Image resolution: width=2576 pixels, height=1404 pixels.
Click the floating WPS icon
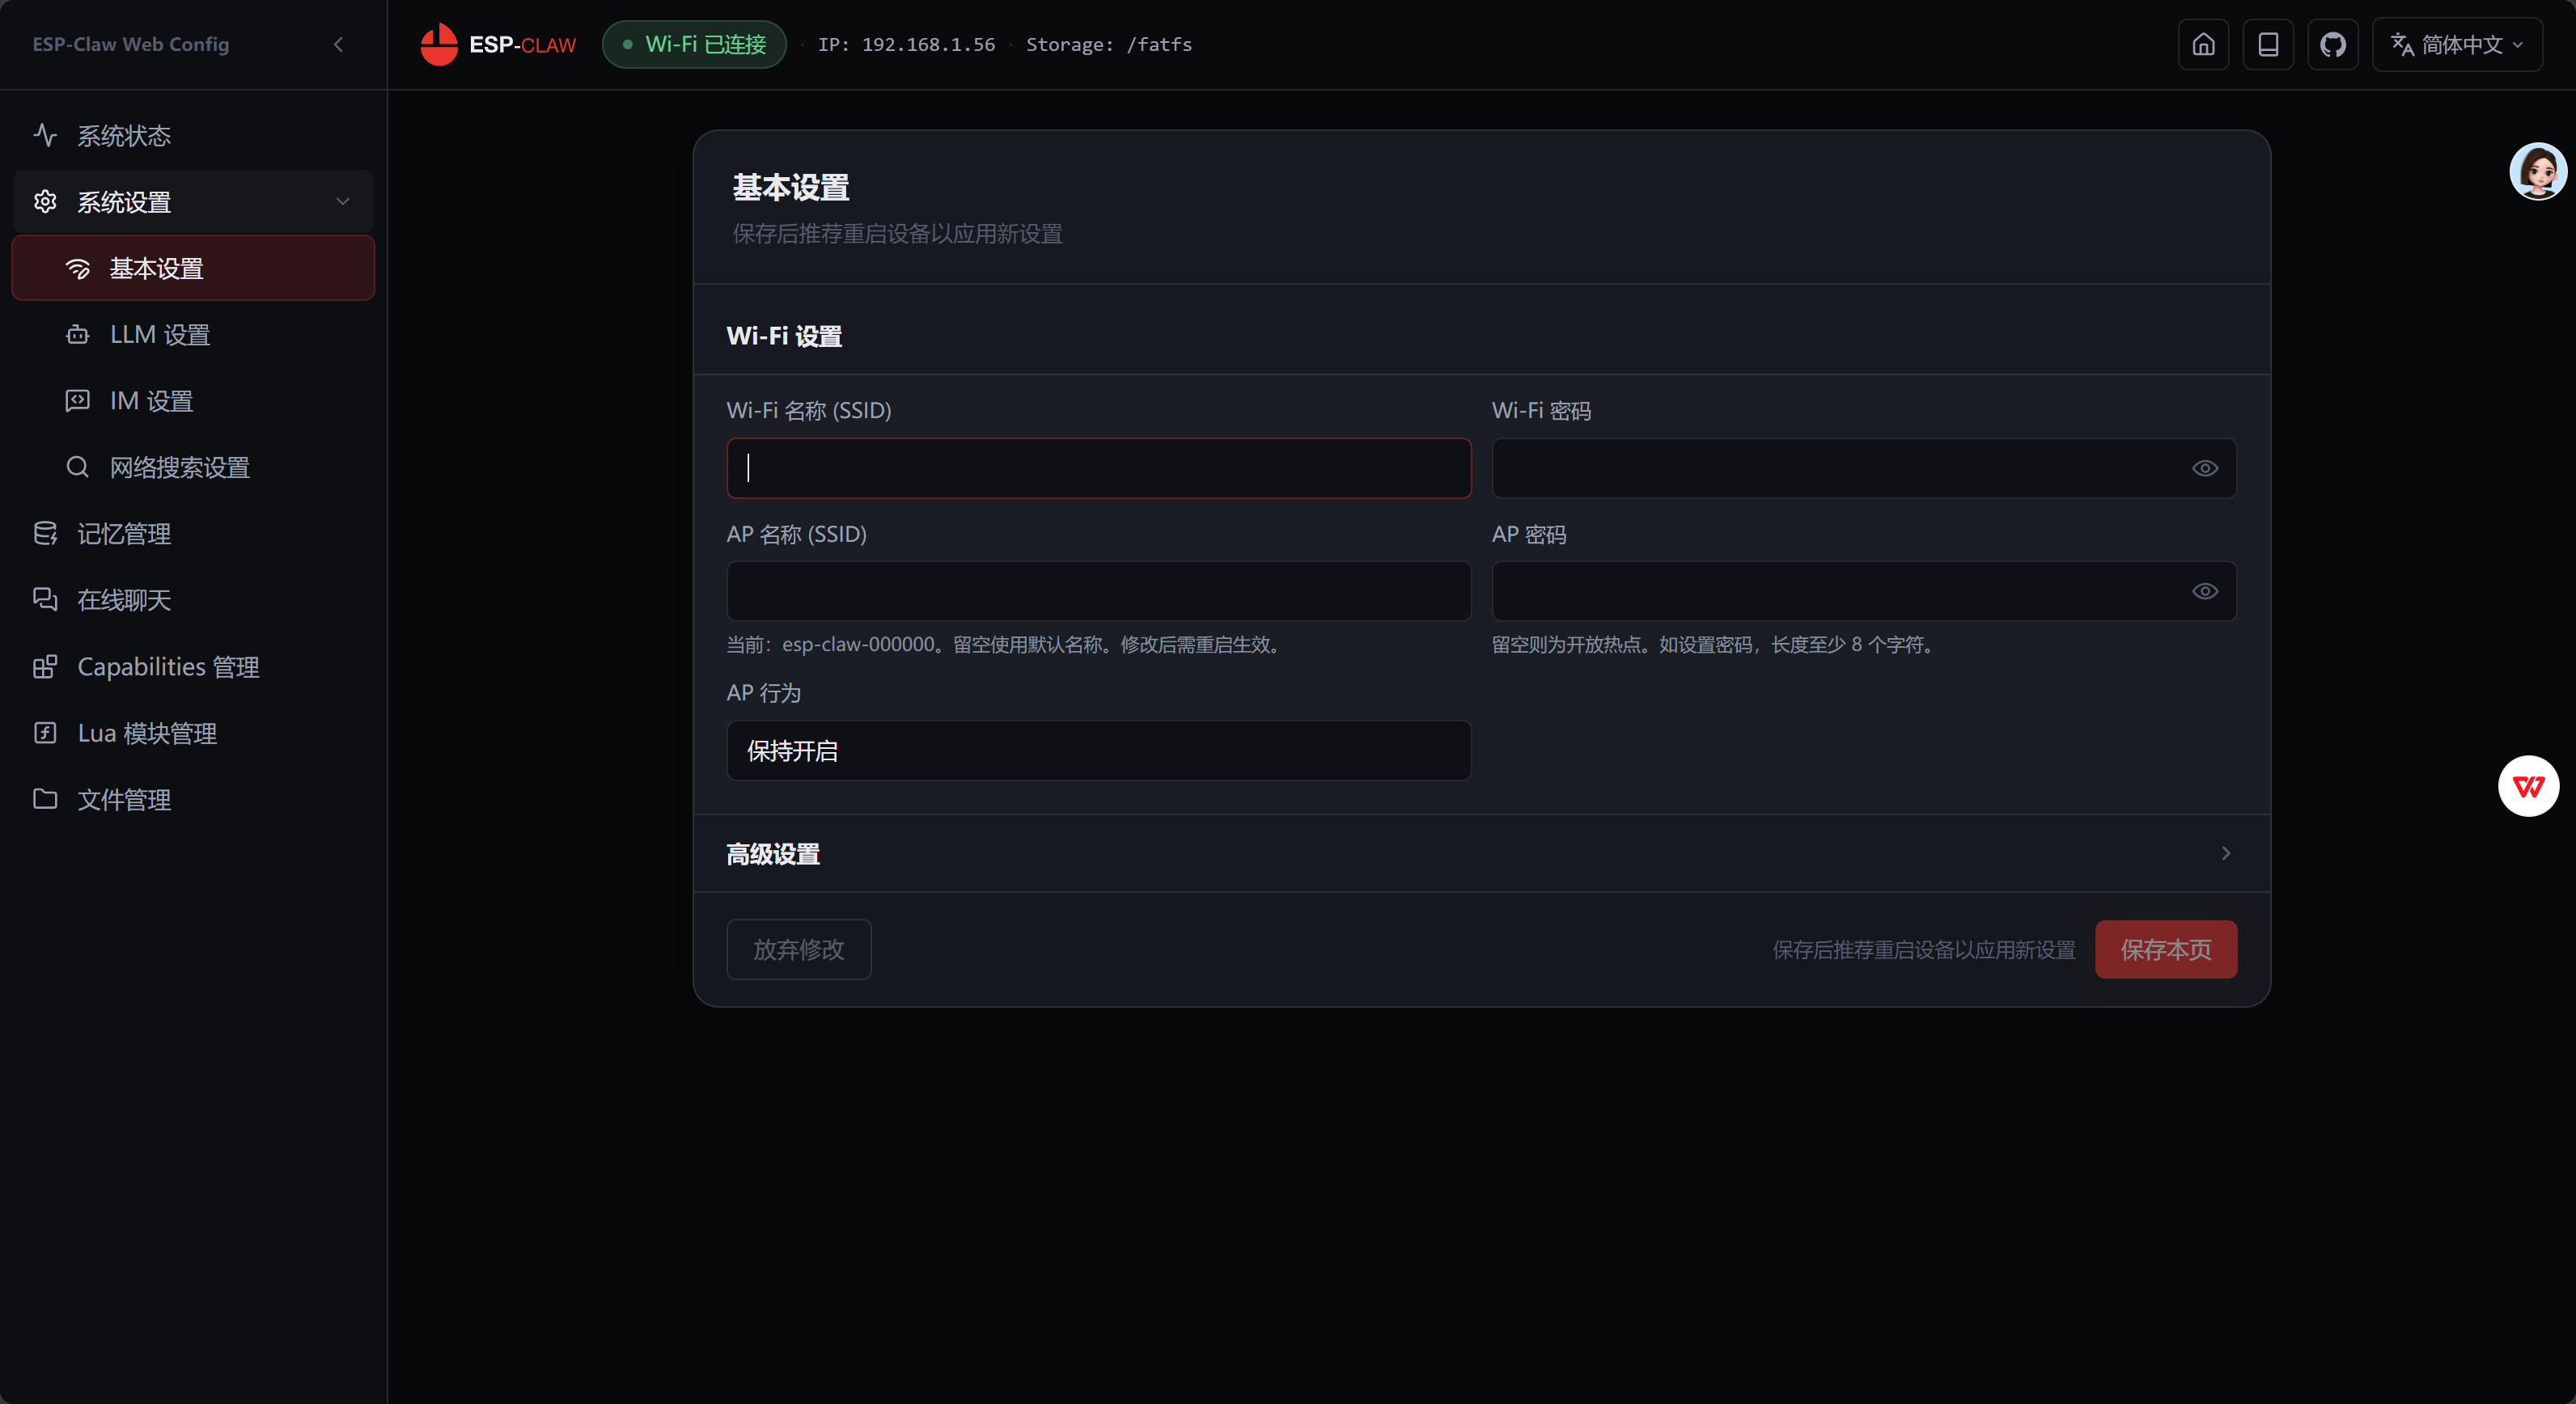2528,785
